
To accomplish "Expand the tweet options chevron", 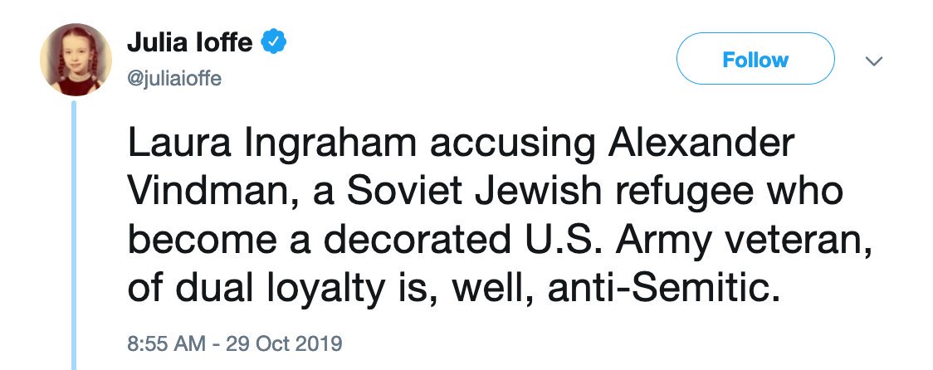I will [x=873, y=61].
